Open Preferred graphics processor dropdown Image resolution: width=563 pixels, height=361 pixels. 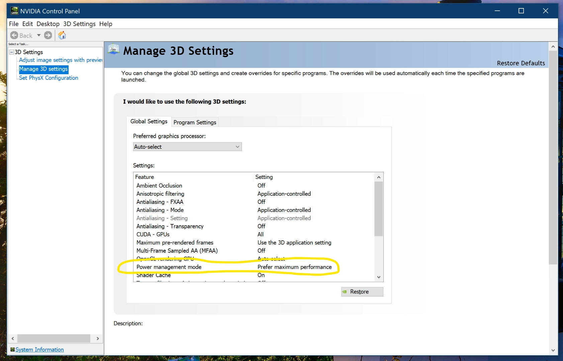(x=187, y=147)
